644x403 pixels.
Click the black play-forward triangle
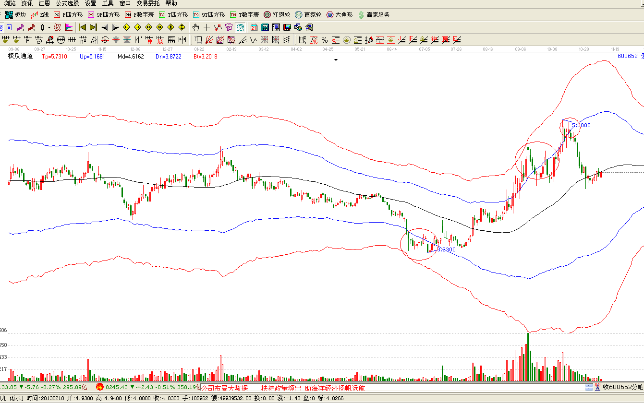(116, 27)
